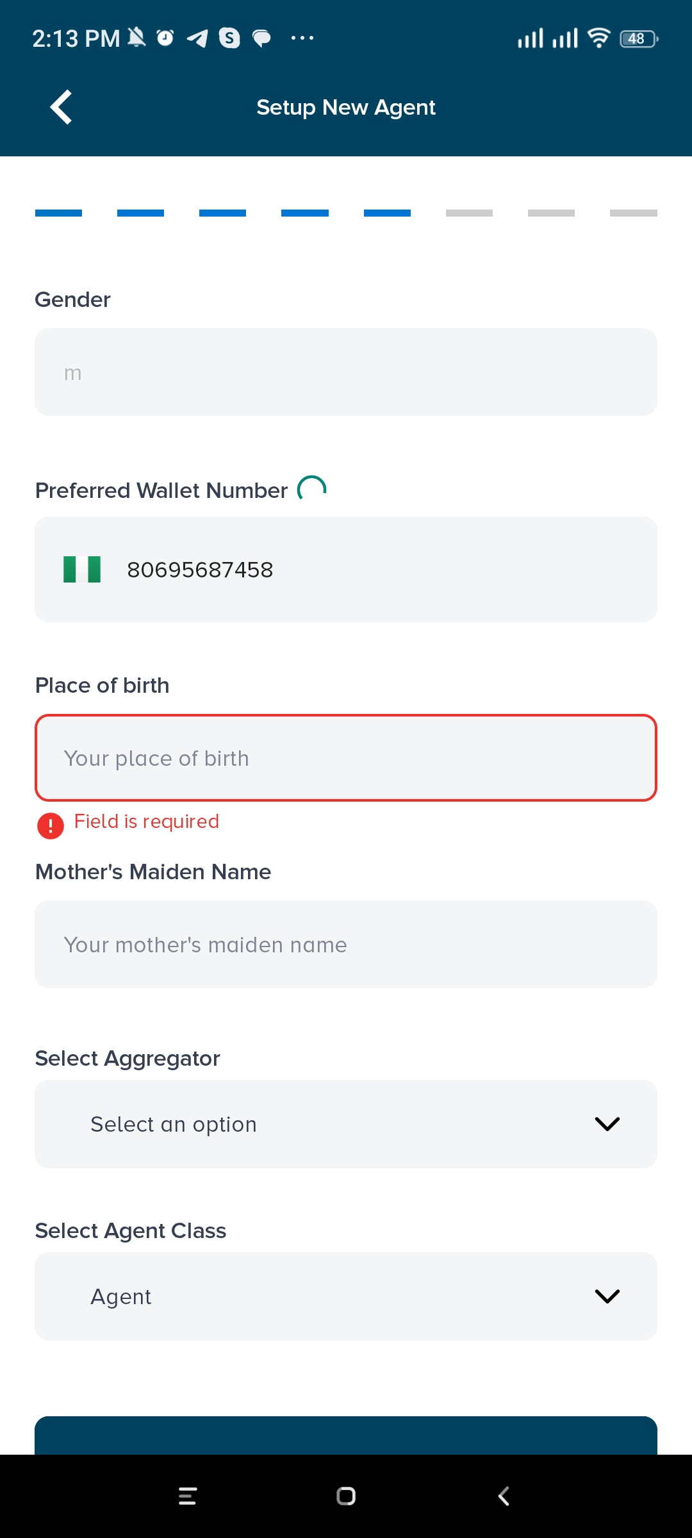The width and height of the screenshot is (692, 1538).
Task: Tap the Gender input field
Action: (x=346, y=372)
